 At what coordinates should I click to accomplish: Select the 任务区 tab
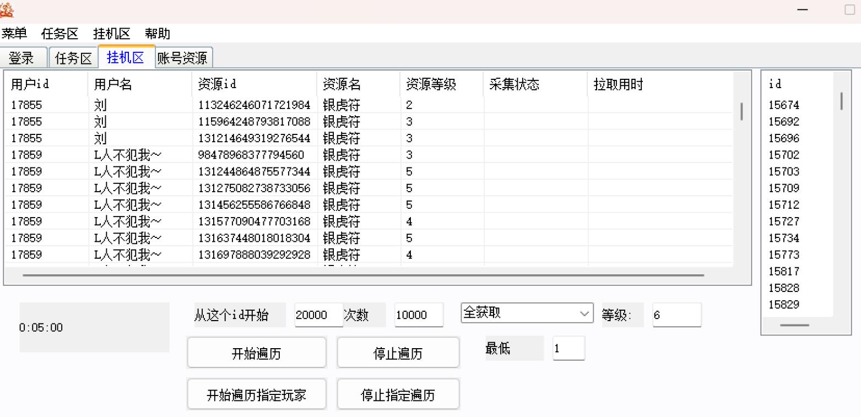74,58
